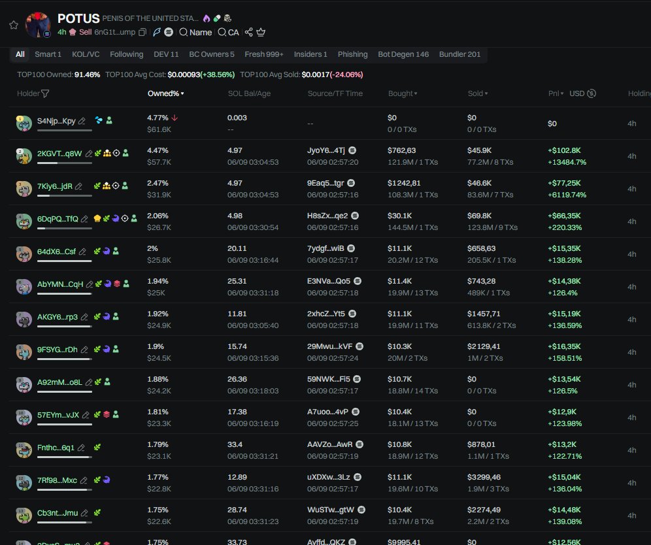The height and width of the screenshot is (545, 651).
Task: Sort by Bought column
Action: [x=403, y=93]
